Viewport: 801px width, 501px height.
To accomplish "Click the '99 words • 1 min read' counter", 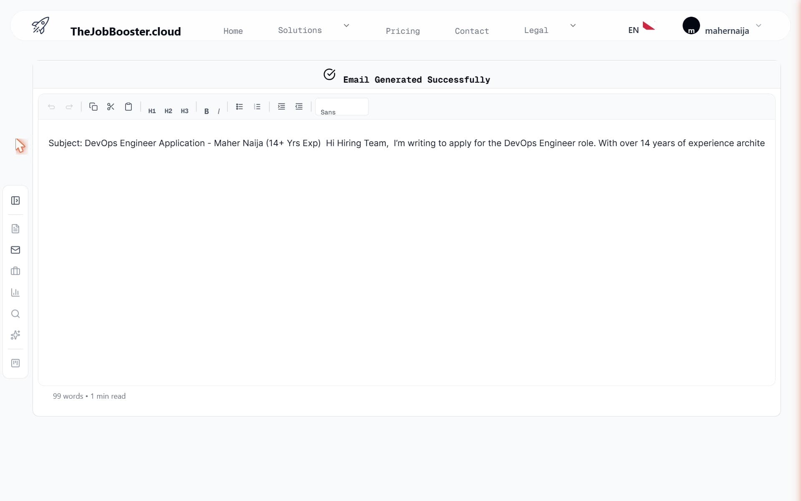I will 89,396.
